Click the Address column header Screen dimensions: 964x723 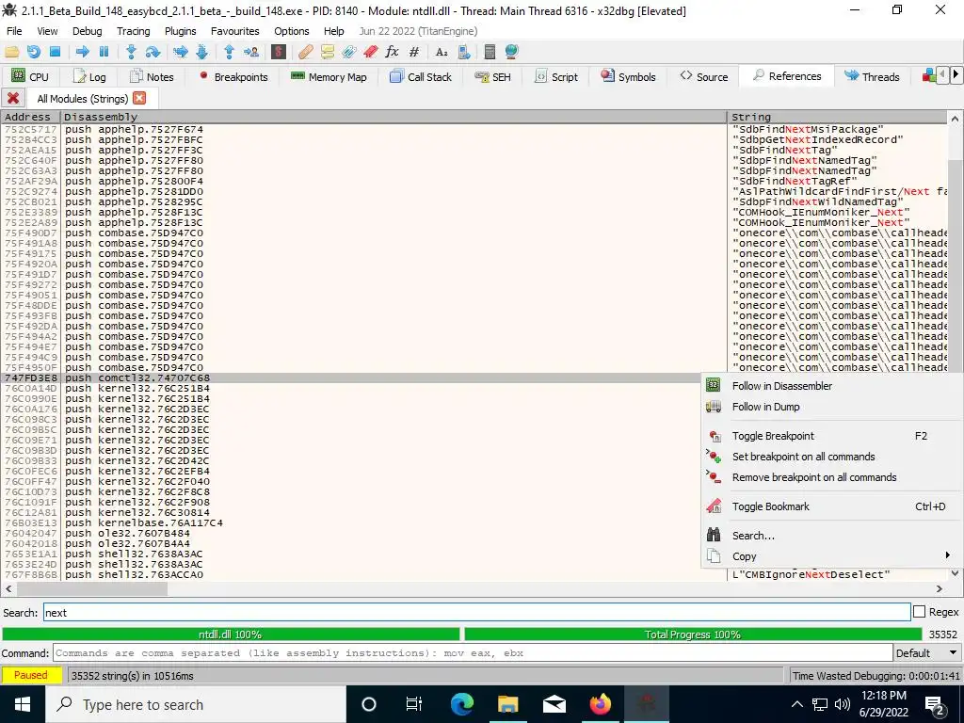pos(30,117)
